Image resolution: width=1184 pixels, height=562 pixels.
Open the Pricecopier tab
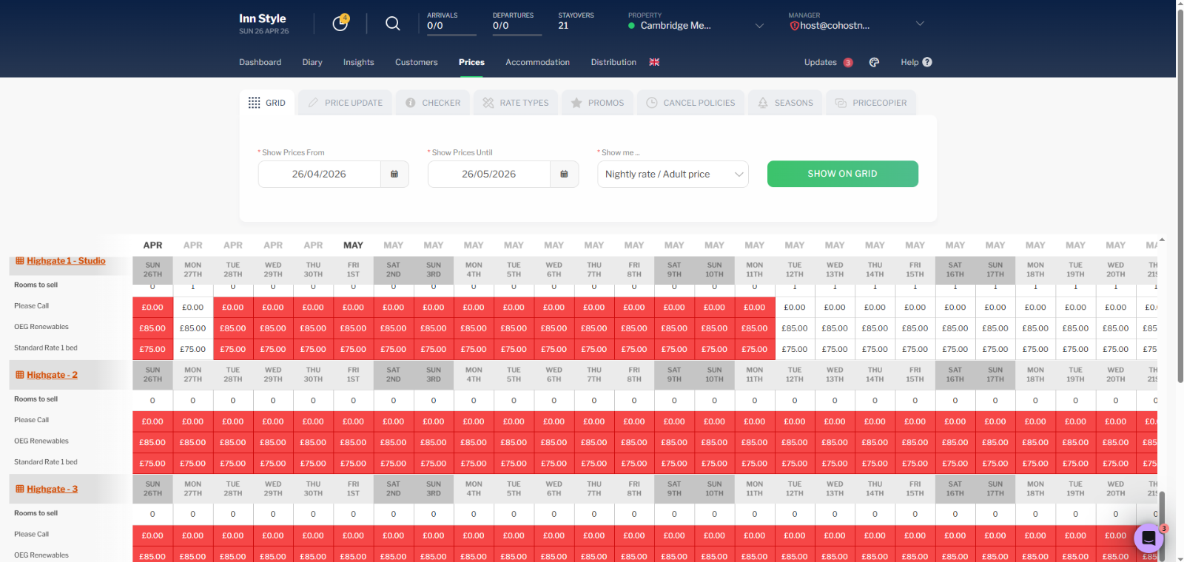click(871, 103)
